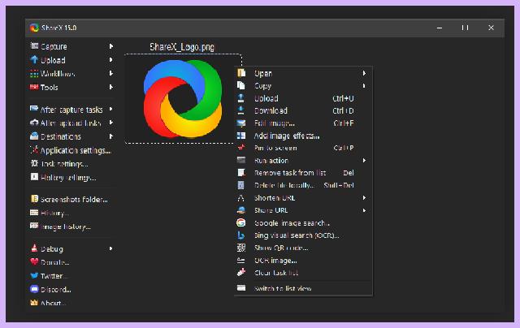
Task: Expand the Share URL submenu arrow
Action: click(364, 210)
